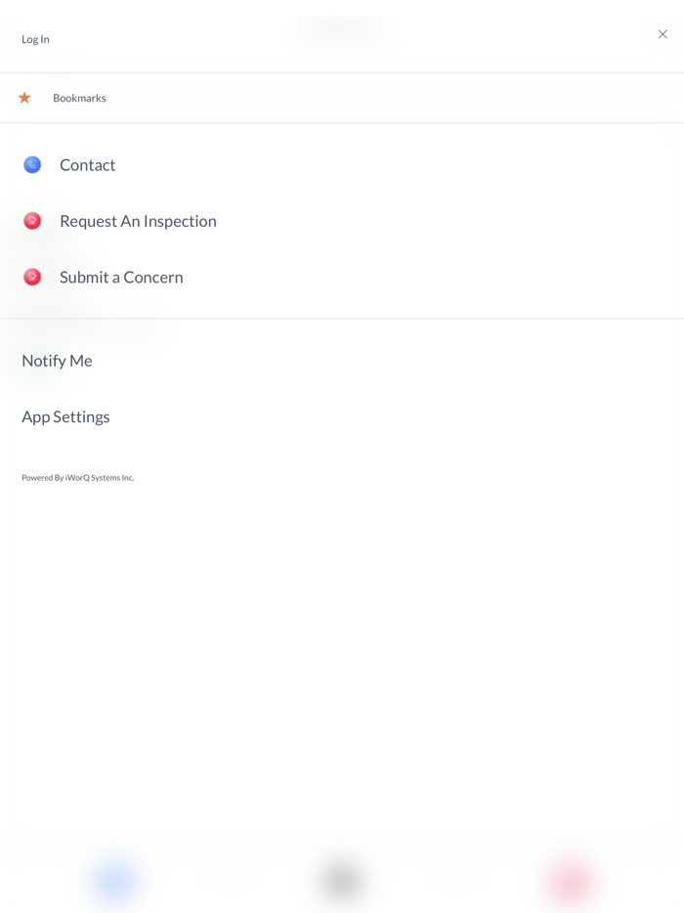Screen dimensions: 684x913
Task: Open the Notify Me option
Action: (57, 361)
